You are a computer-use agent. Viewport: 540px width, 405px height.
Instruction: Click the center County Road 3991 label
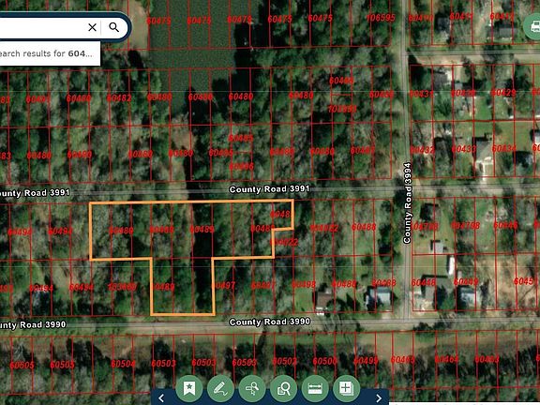(269, 189)
